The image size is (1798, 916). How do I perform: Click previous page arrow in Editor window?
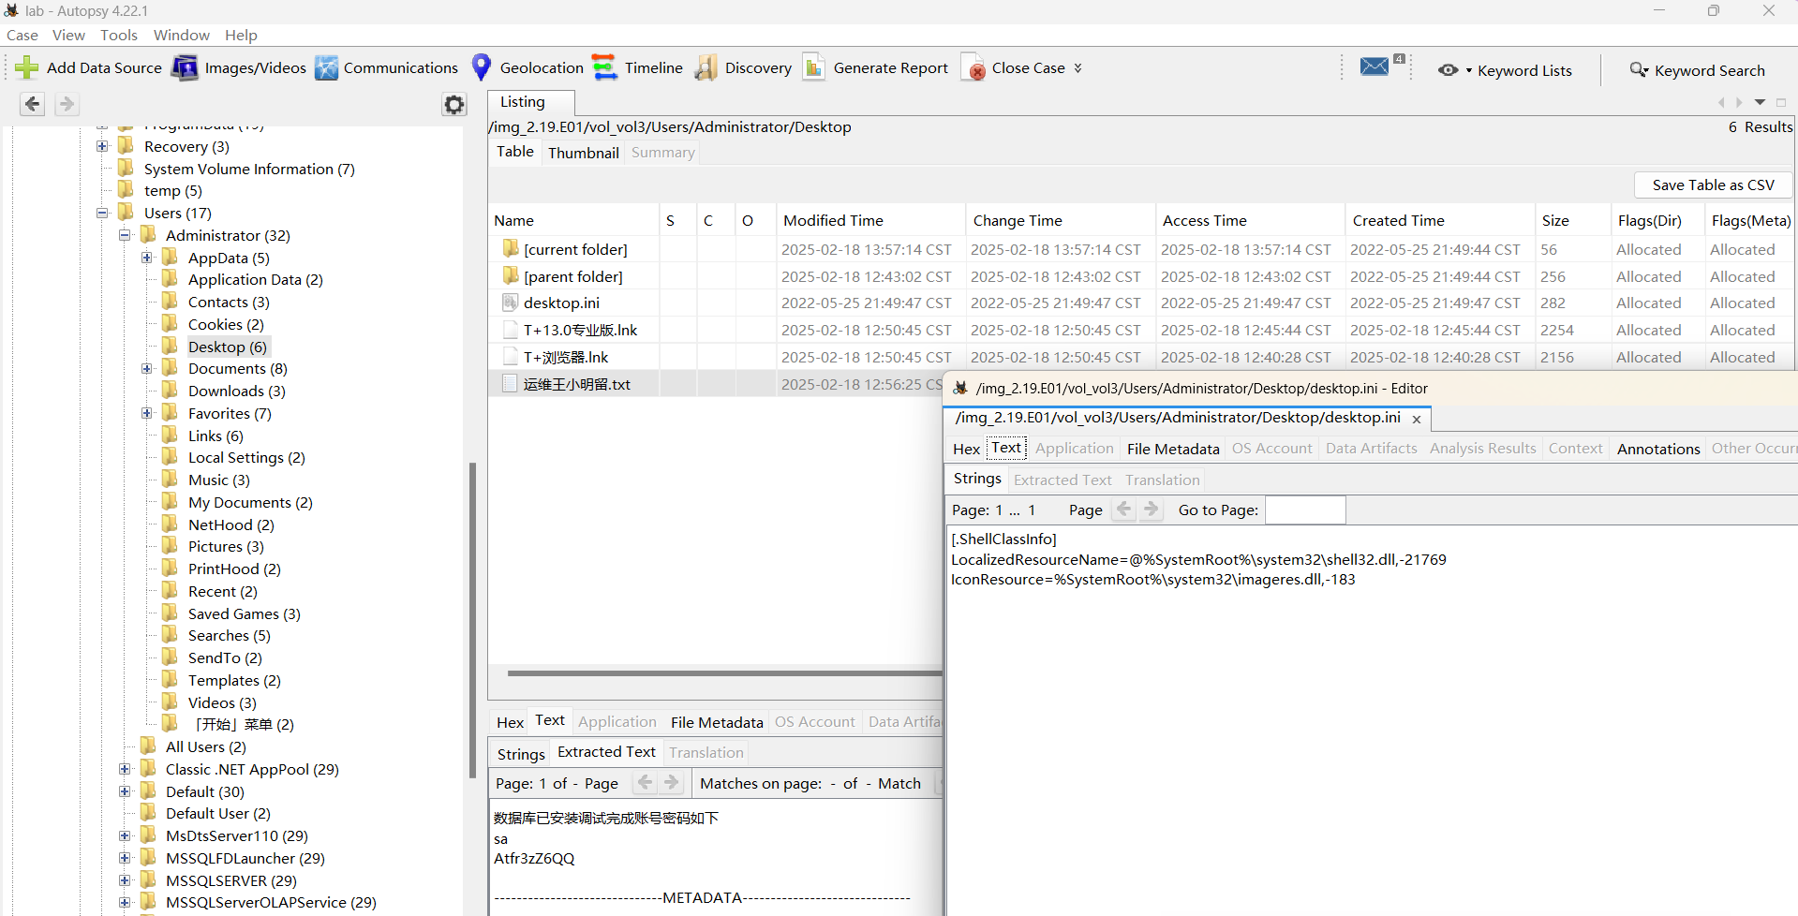coord(1123,510)
